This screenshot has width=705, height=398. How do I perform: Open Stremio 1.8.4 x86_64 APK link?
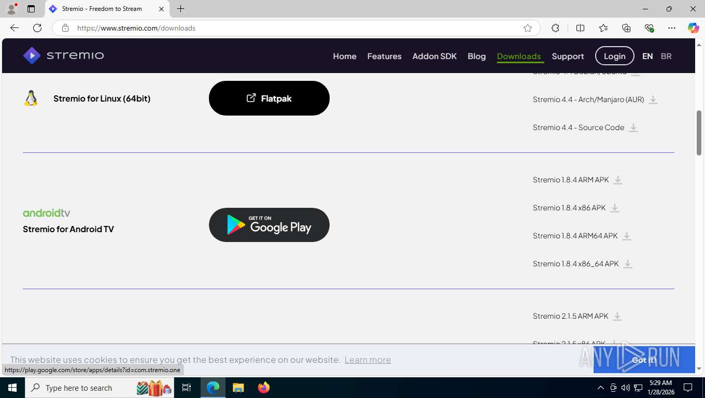point(576,264)
